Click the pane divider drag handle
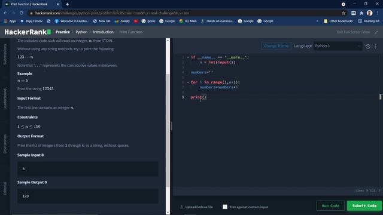 tap(172, 126)
